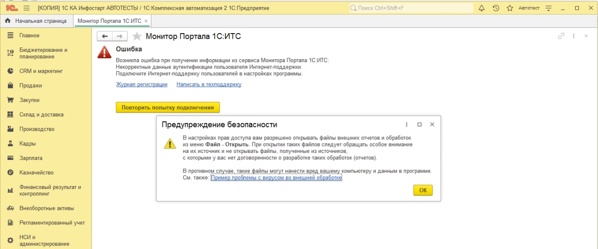
Task: Click the Написать в техподдержку link
Action: pyautogui.click(x=209, y=84)
